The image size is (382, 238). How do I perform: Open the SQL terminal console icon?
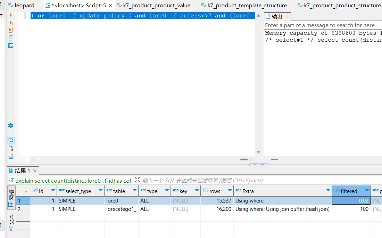coord(11,46)
